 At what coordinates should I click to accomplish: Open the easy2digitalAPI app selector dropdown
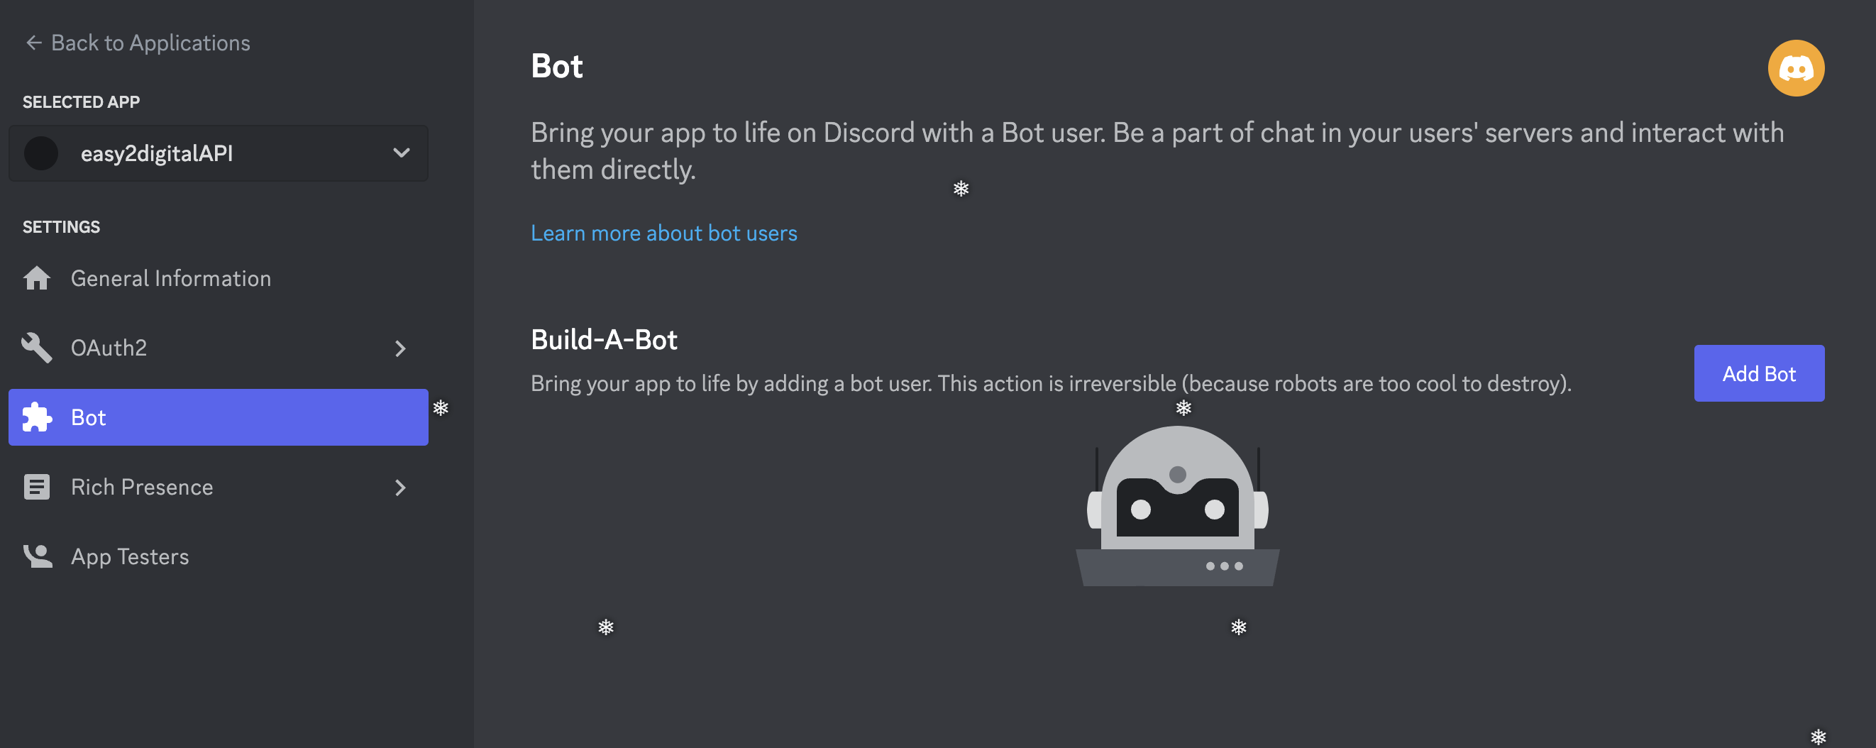tap(219, 153)
